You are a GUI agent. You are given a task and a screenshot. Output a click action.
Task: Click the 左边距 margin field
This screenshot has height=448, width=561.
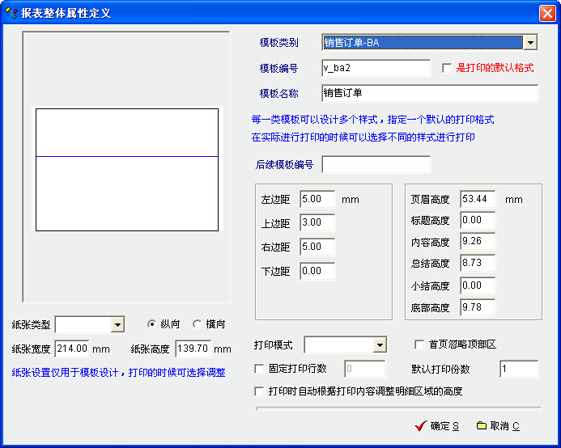pos(317,199)
